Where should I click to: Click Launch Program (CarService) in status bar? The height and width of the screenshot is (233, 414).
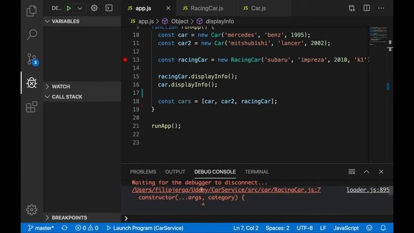click(145, 228)
